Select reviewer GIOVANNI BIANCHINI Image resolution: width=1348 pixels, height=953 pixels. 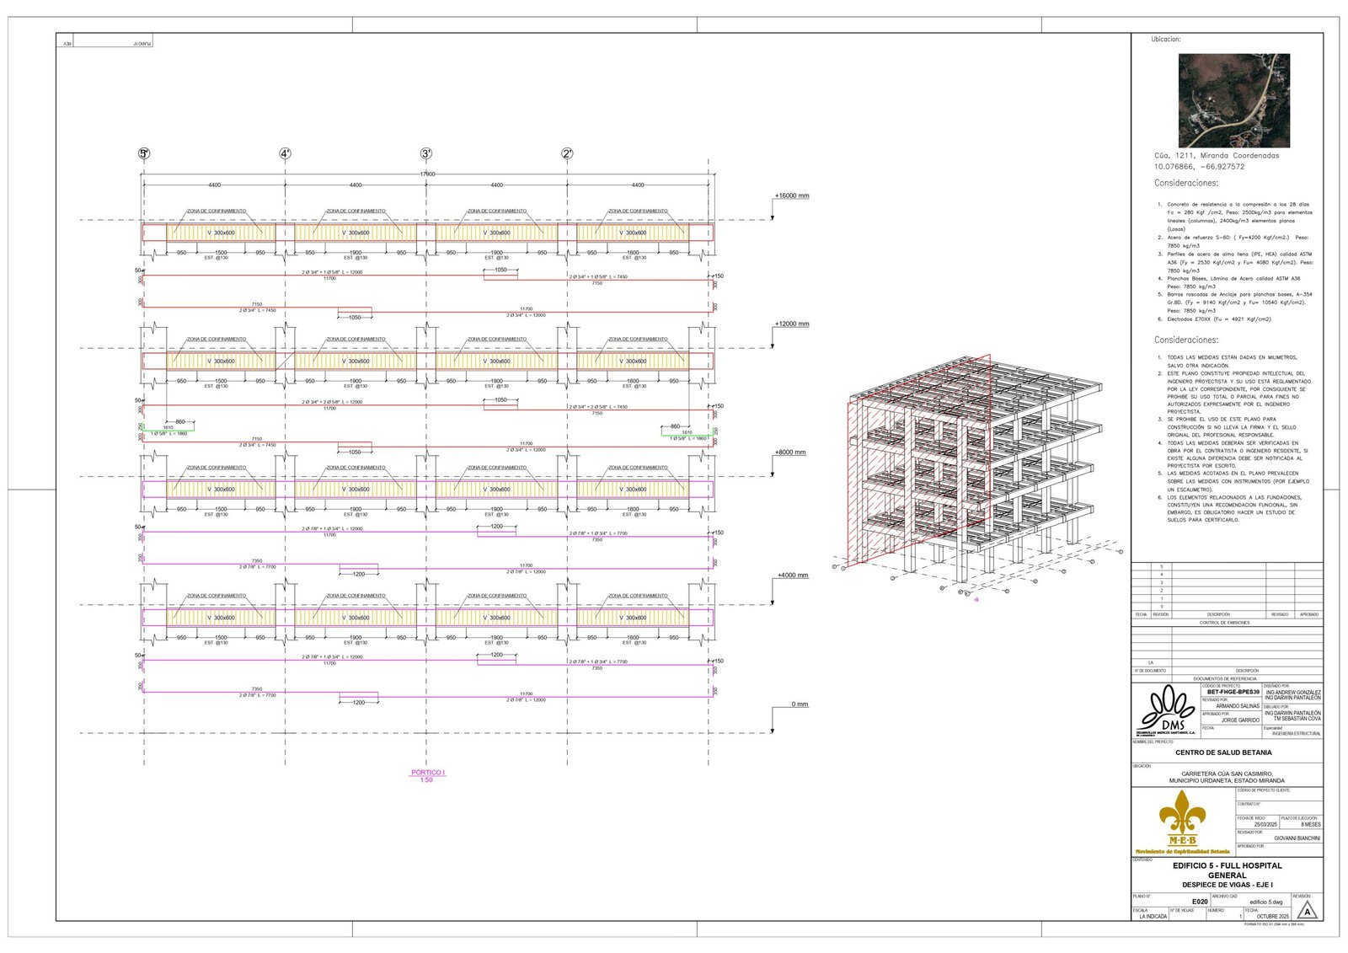1297,838
